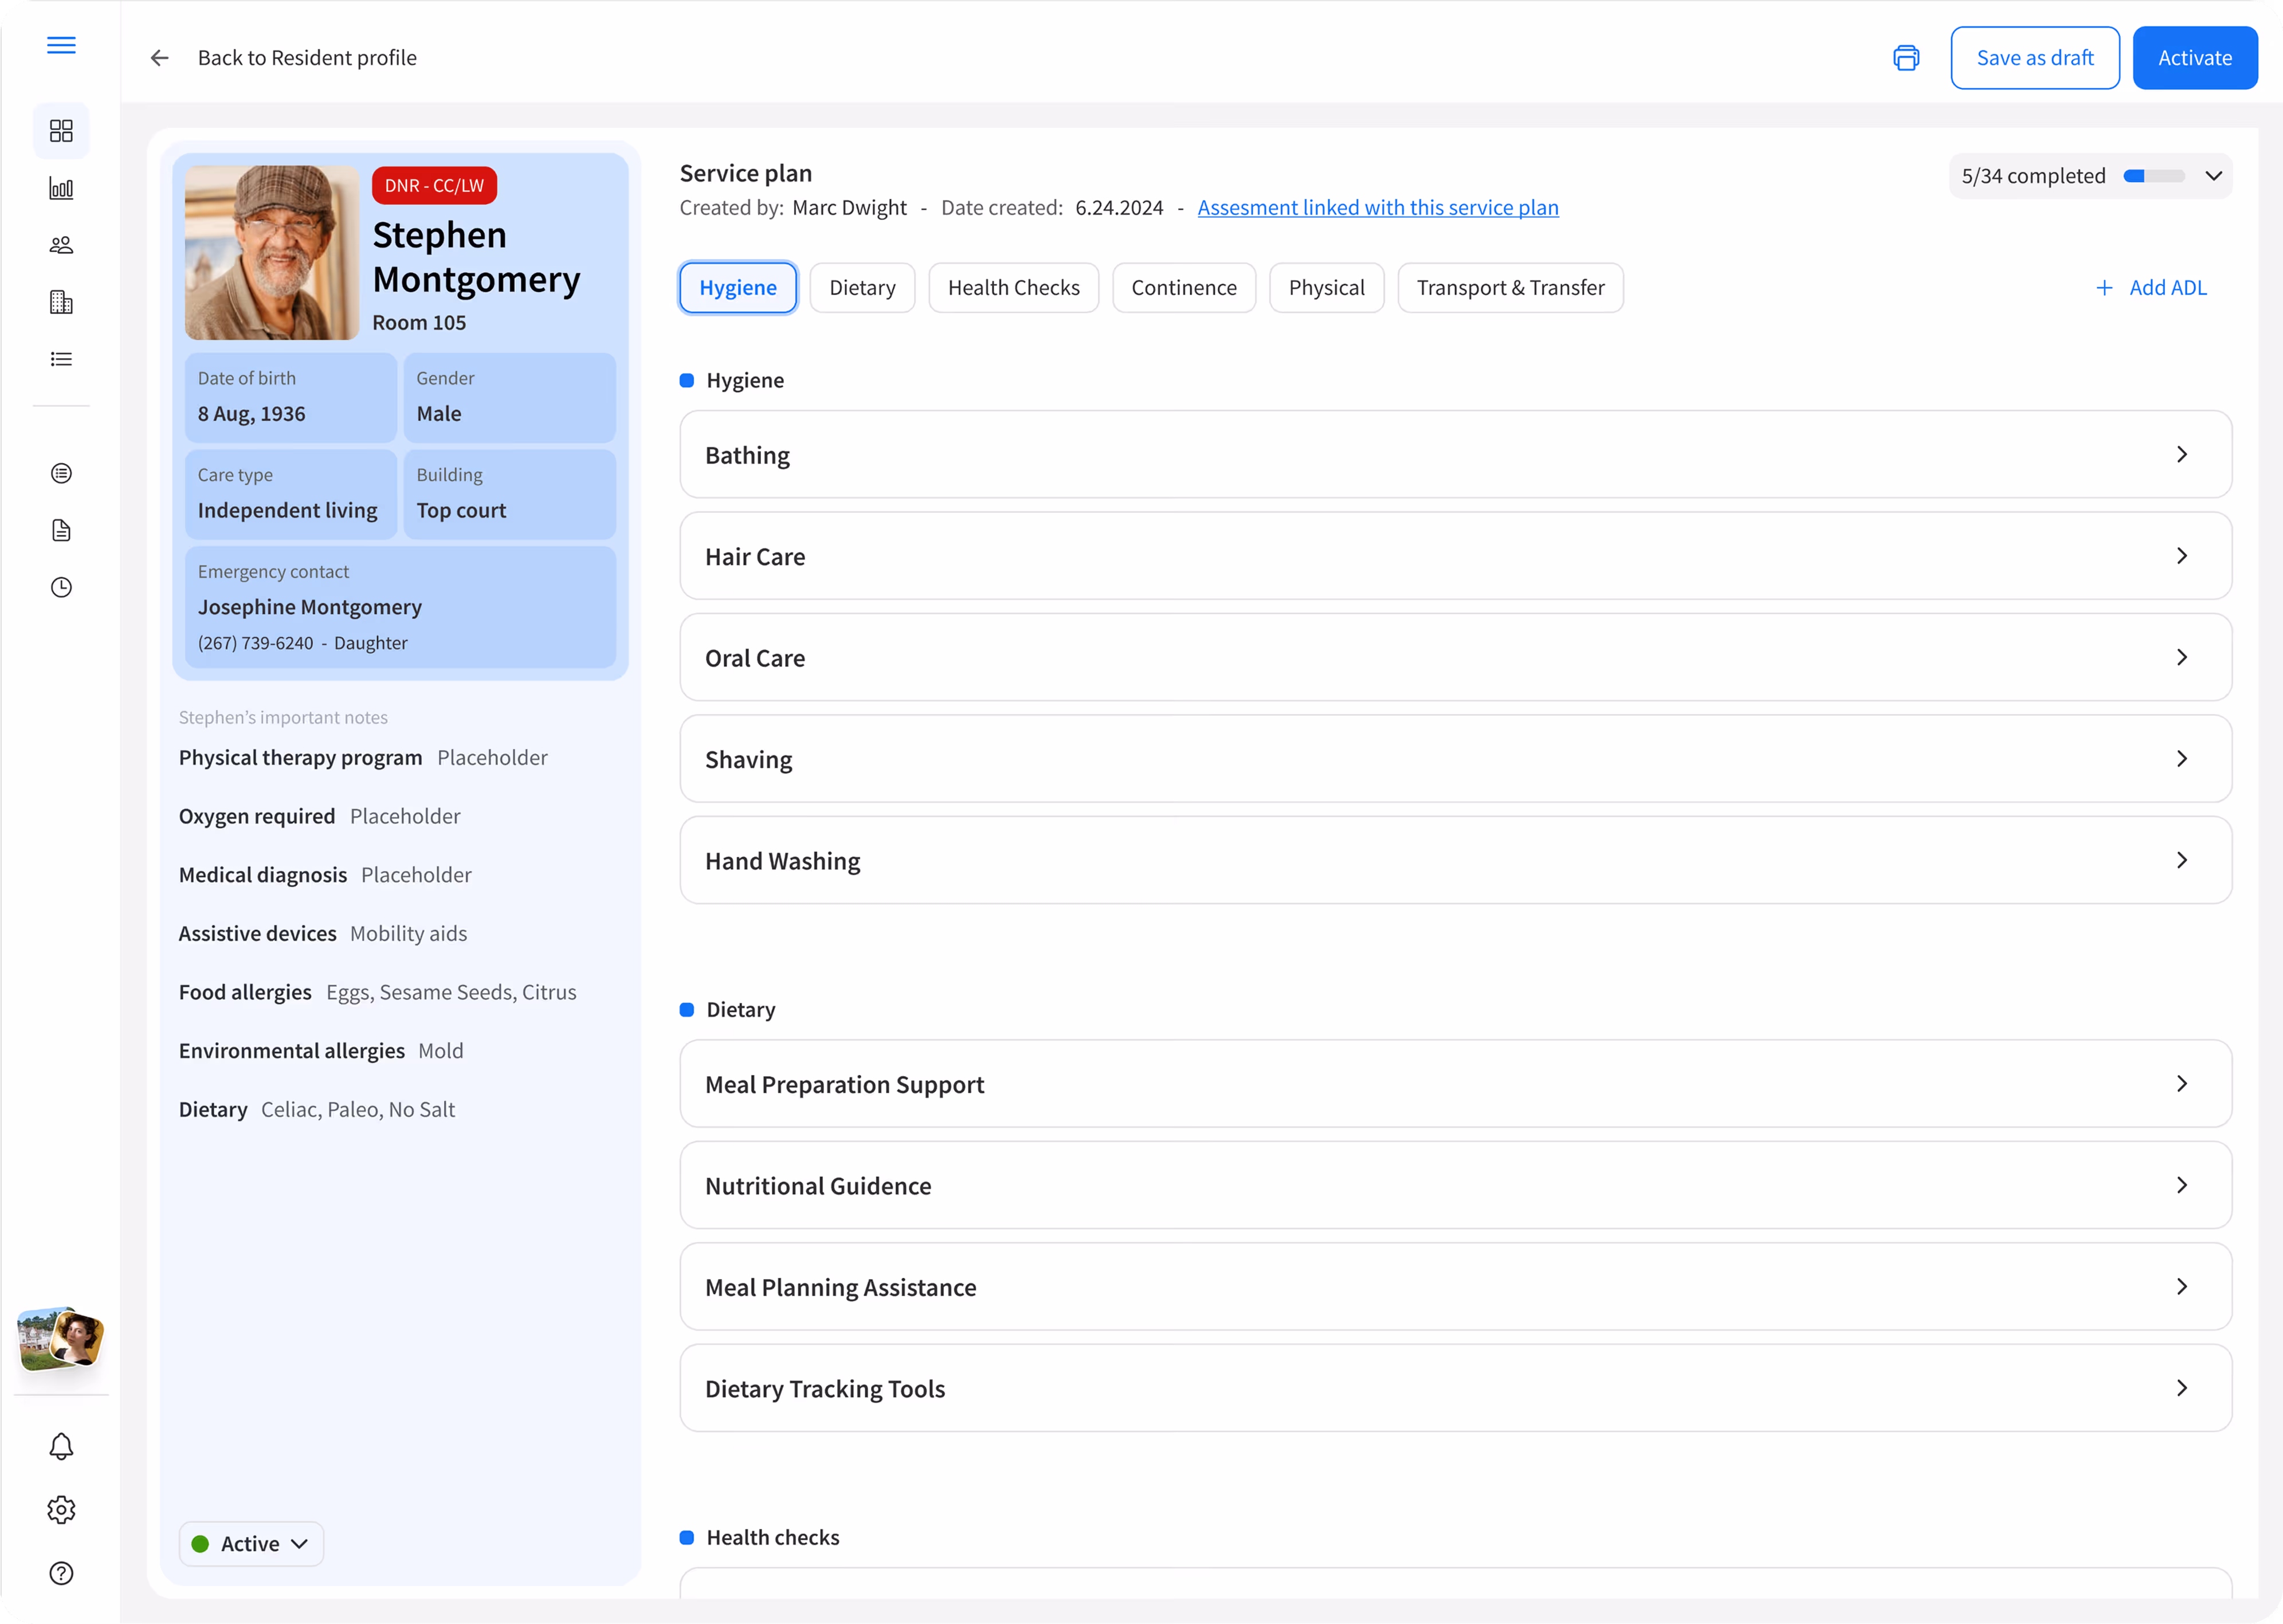Click the completion progress bar
Screen dimensions: 2283x1624
click(2154, 176)
